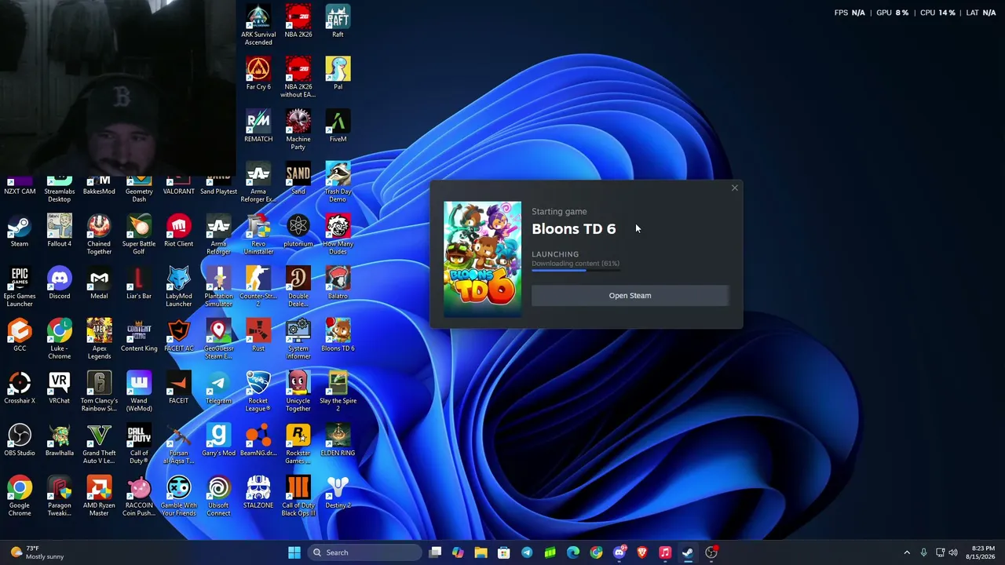Select the Rust desktop icon
The image size is (1005, 565).
258,337
